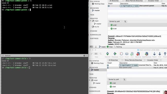This screenshot has height=94, width=167.
Task: Click Reset icon in test-common-child toolbar
Action: [x=121, y=54]
